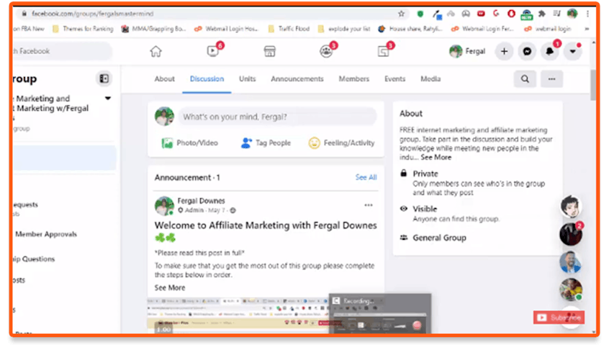
Task: Open the notifications bell
Action: pos(549,51)
